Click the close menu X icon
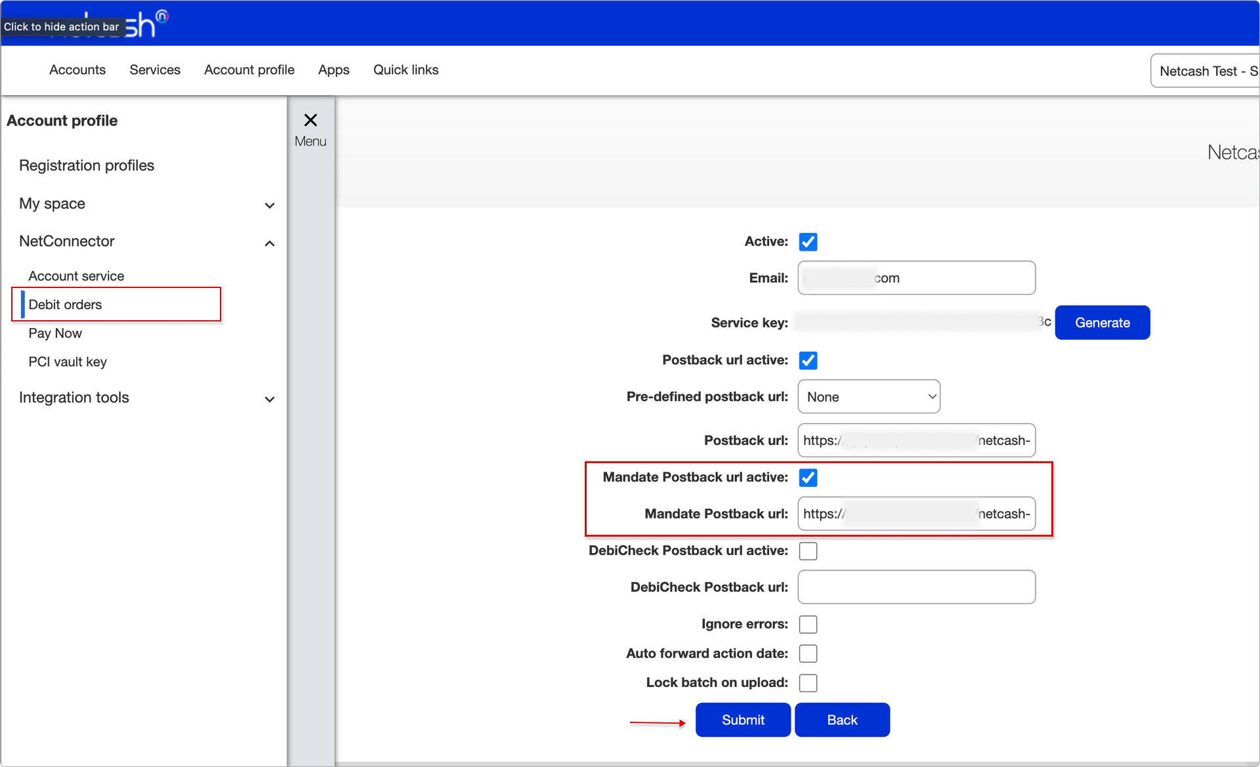This screenshot has height=767, width=1260. (310, 119)
